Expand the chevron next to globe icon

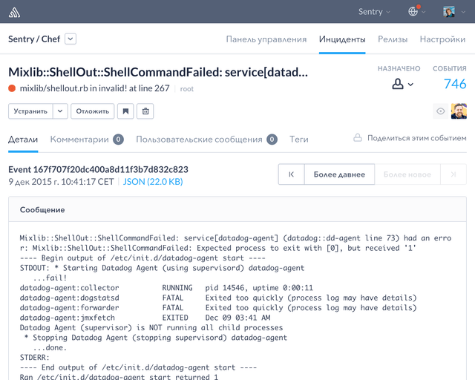[424, 12]
